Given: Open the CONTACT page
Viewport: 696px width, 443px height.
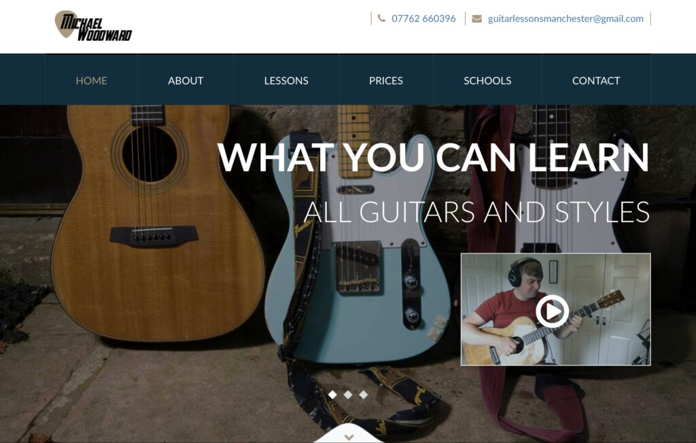Looking at the screenshot, I should [x=596, y=80].
